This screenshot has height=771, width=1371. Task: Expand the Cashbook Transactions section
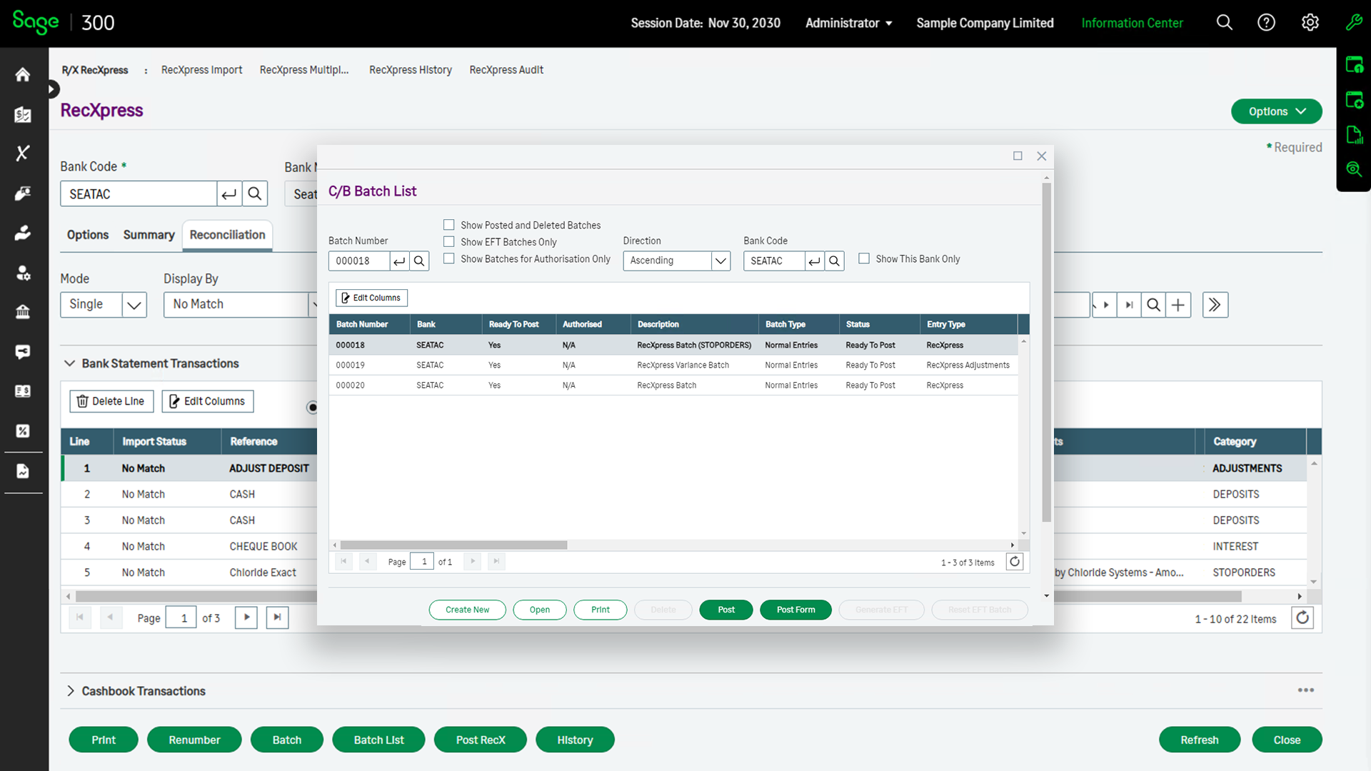tap(71, 691)
